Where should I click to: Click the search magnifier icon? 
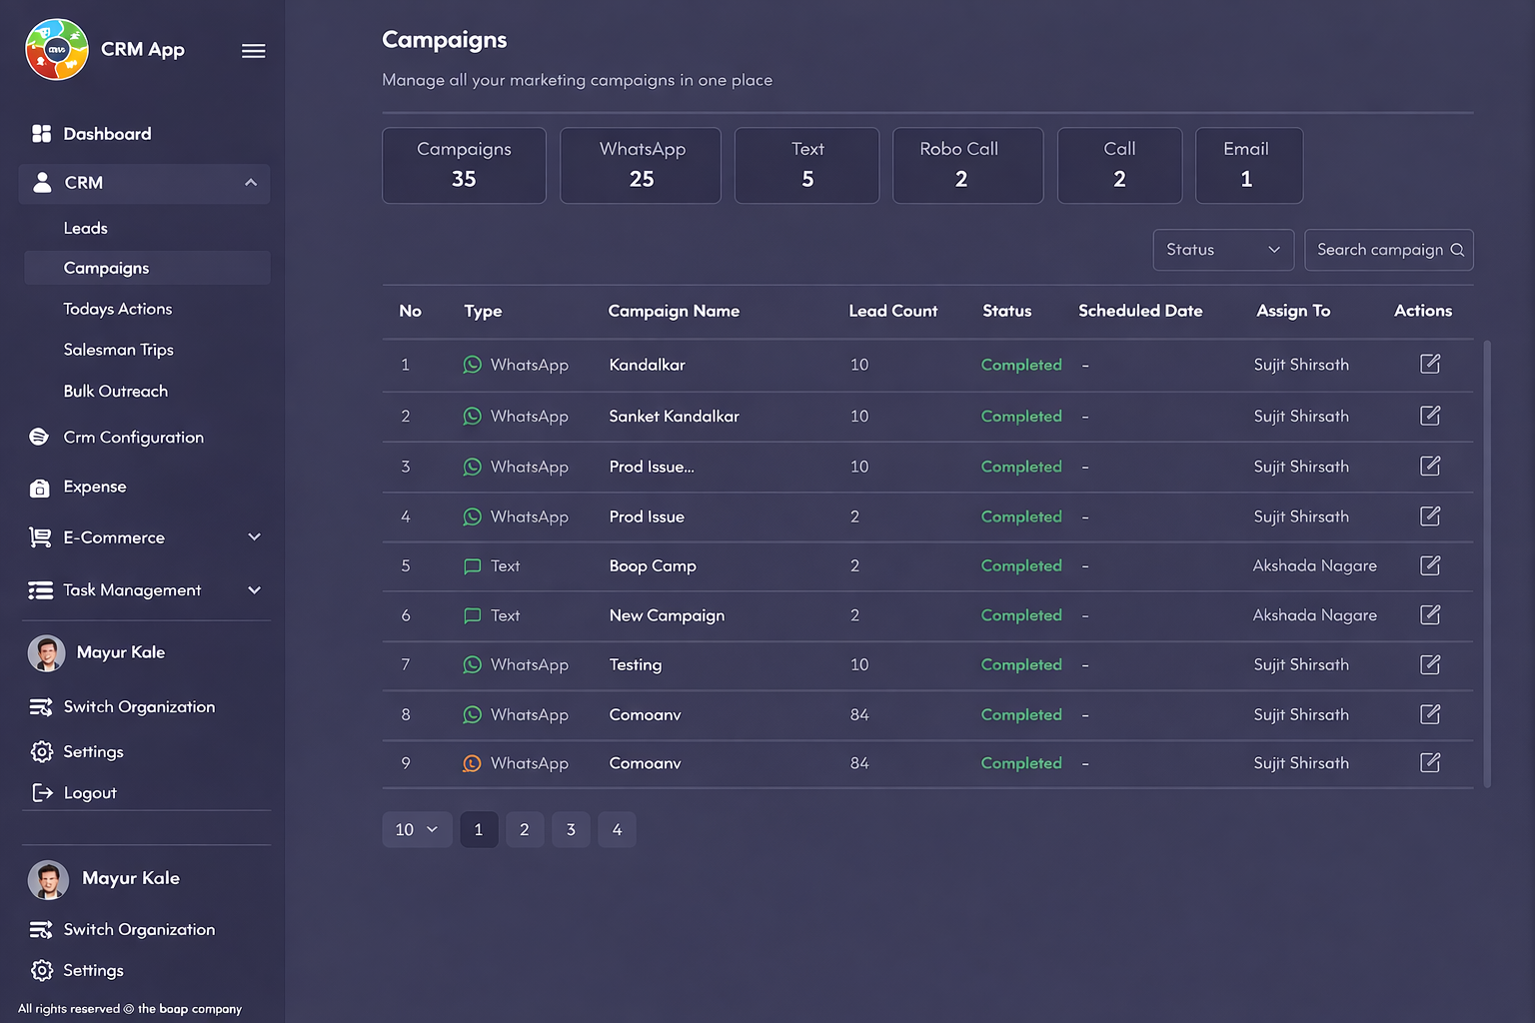tap(1457, 250)
